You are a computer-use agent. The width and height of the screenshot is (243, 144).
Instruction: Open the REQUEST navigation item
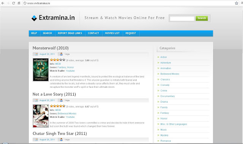[131, 33]
